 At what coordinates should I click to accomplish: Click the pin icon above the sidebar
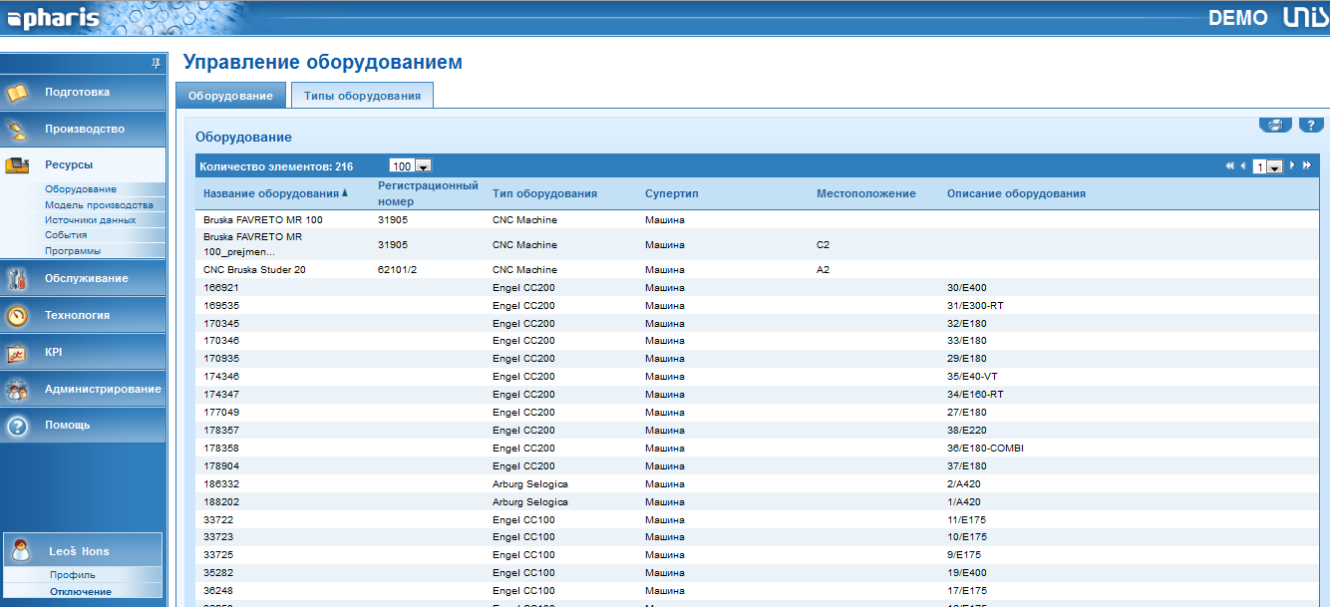156,63
